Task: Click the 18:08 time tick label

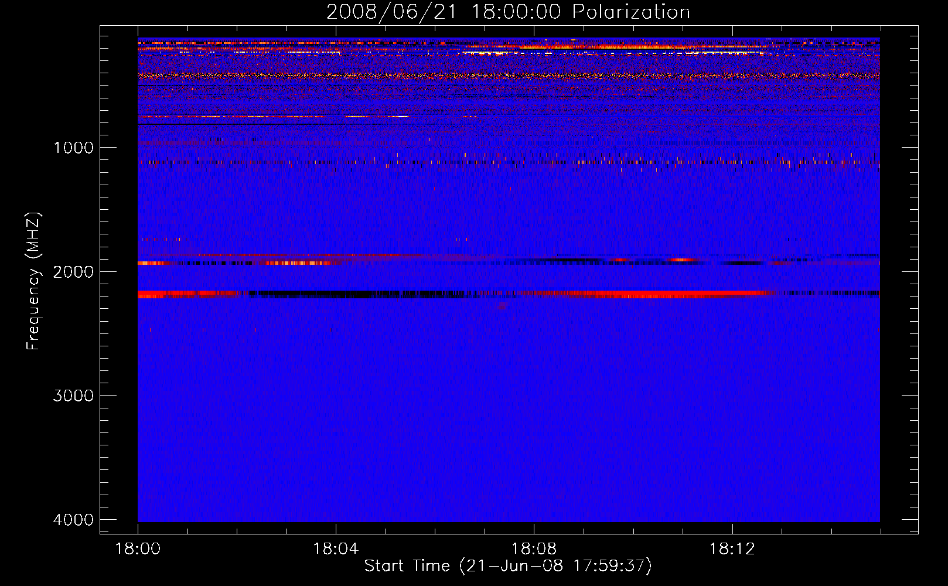Action: [534, 548]
